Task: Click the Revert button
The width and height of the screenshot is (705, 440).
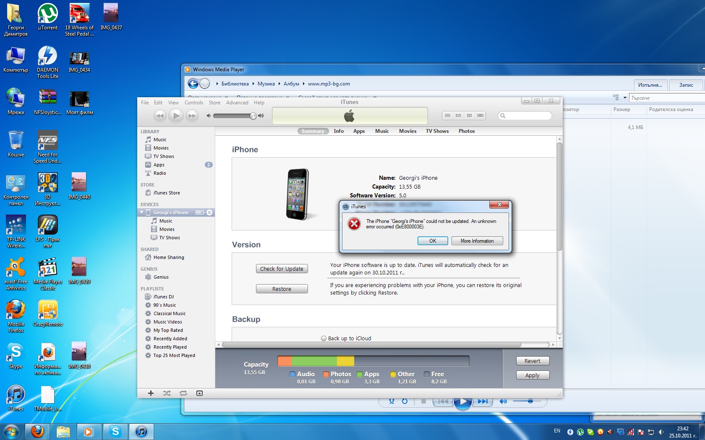Action: [x=533, y=361]
